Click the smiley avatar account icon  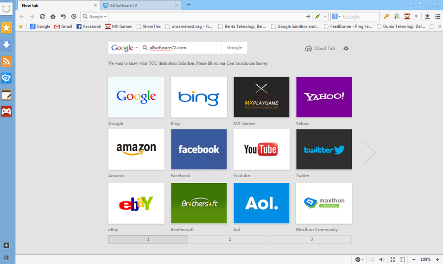pyautogui.click(x=6, y=8)
